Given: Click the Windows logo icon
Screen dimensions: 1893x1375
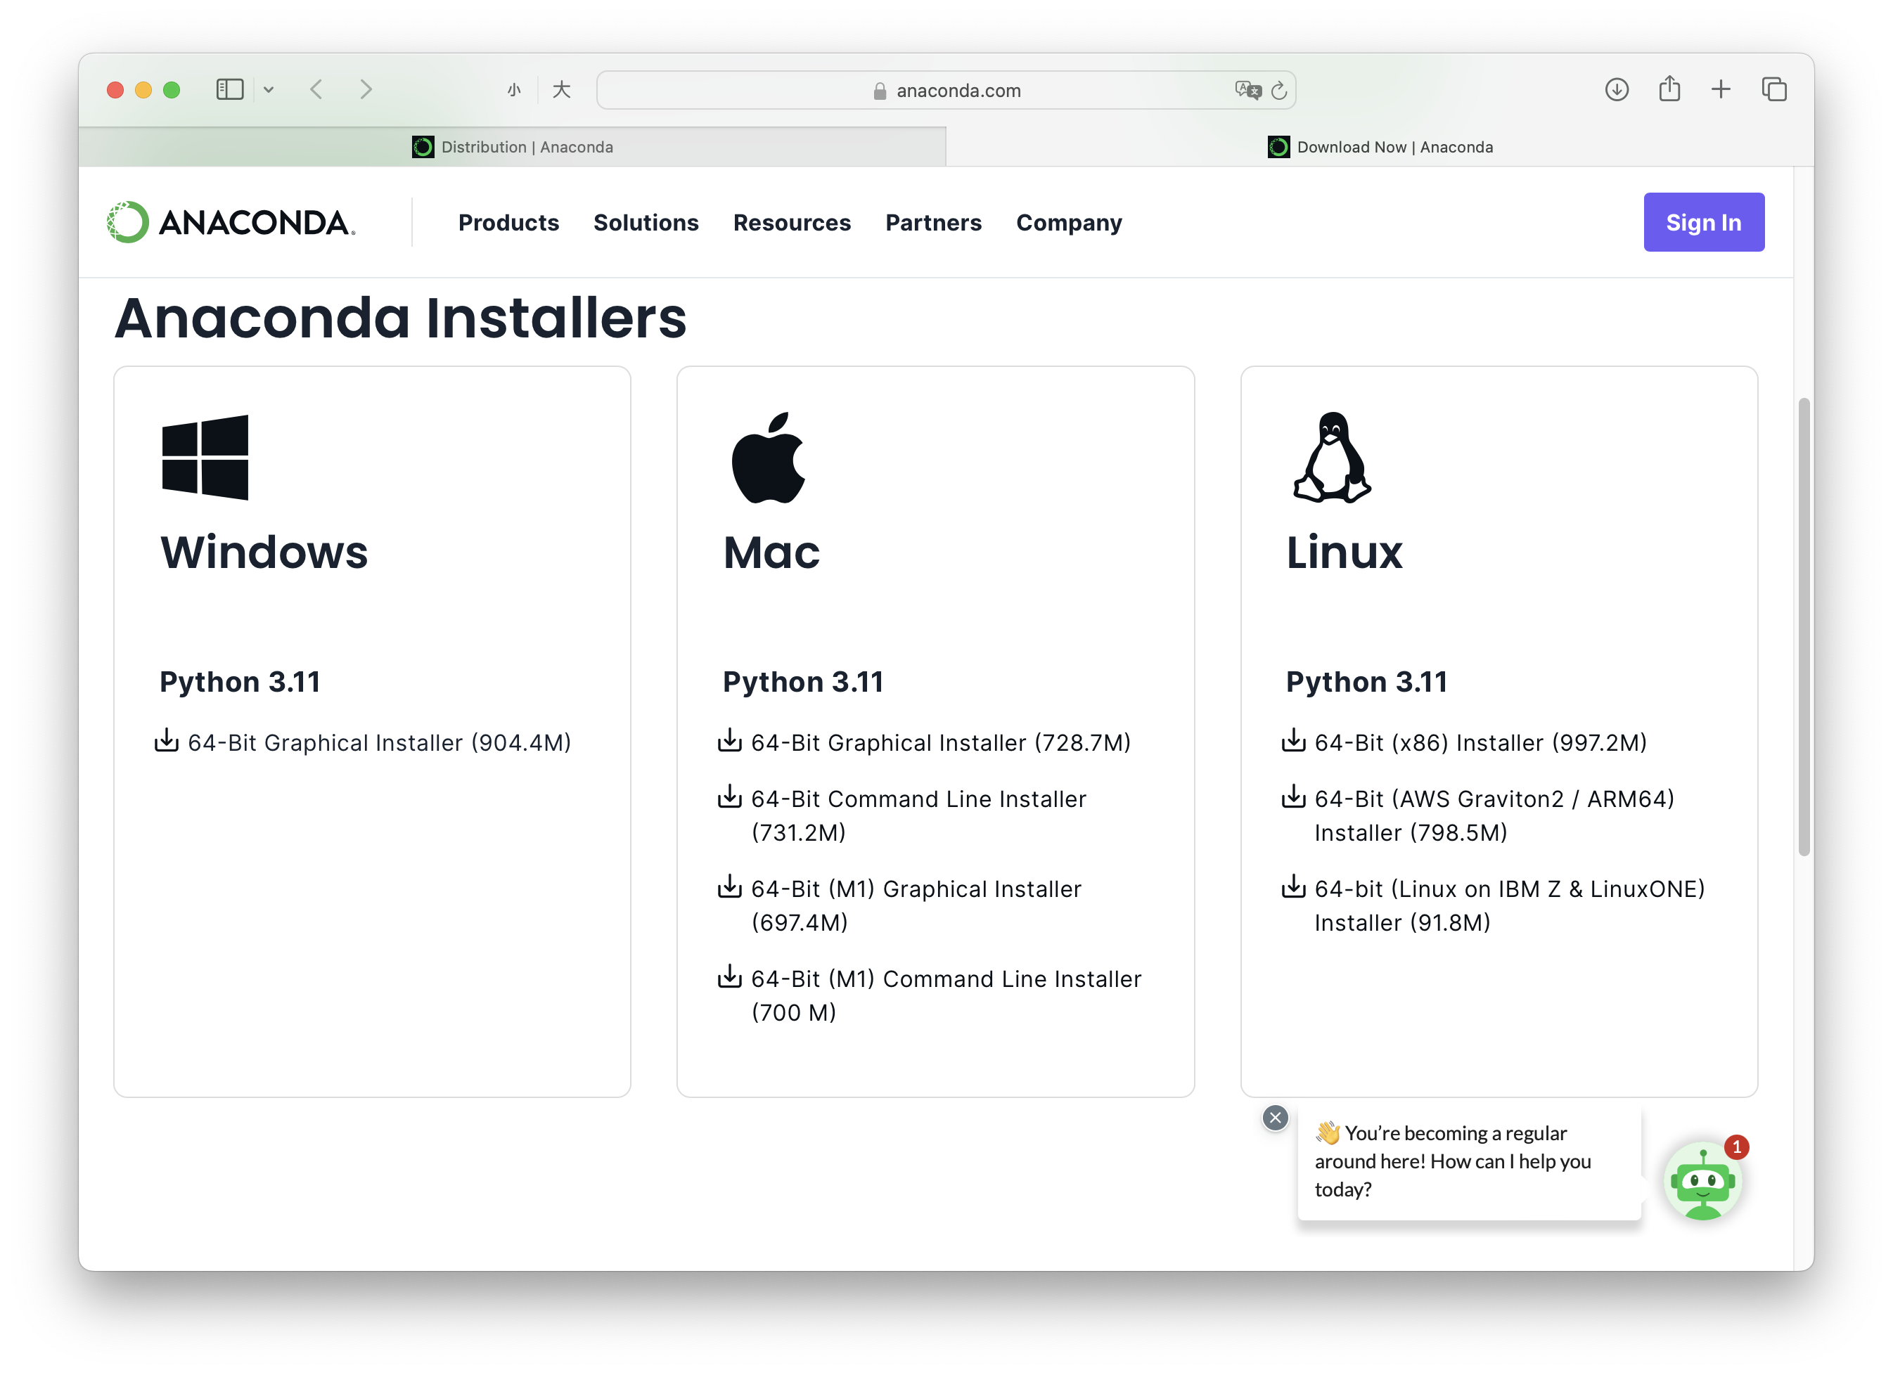Looking at the screenshot, I should tap(205, 457).
